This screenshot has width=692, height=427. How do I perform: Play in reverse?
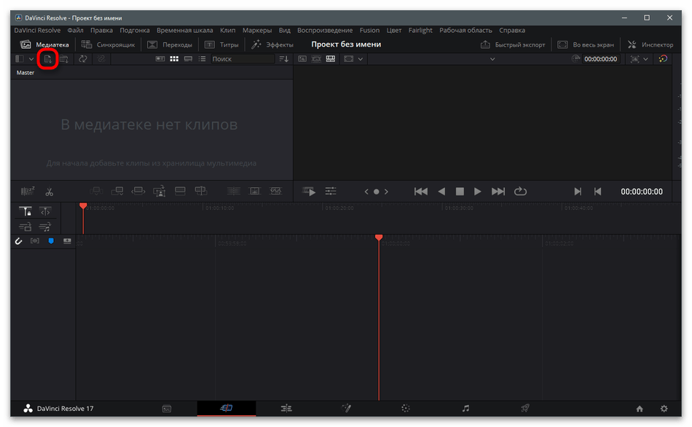(441, 191)
